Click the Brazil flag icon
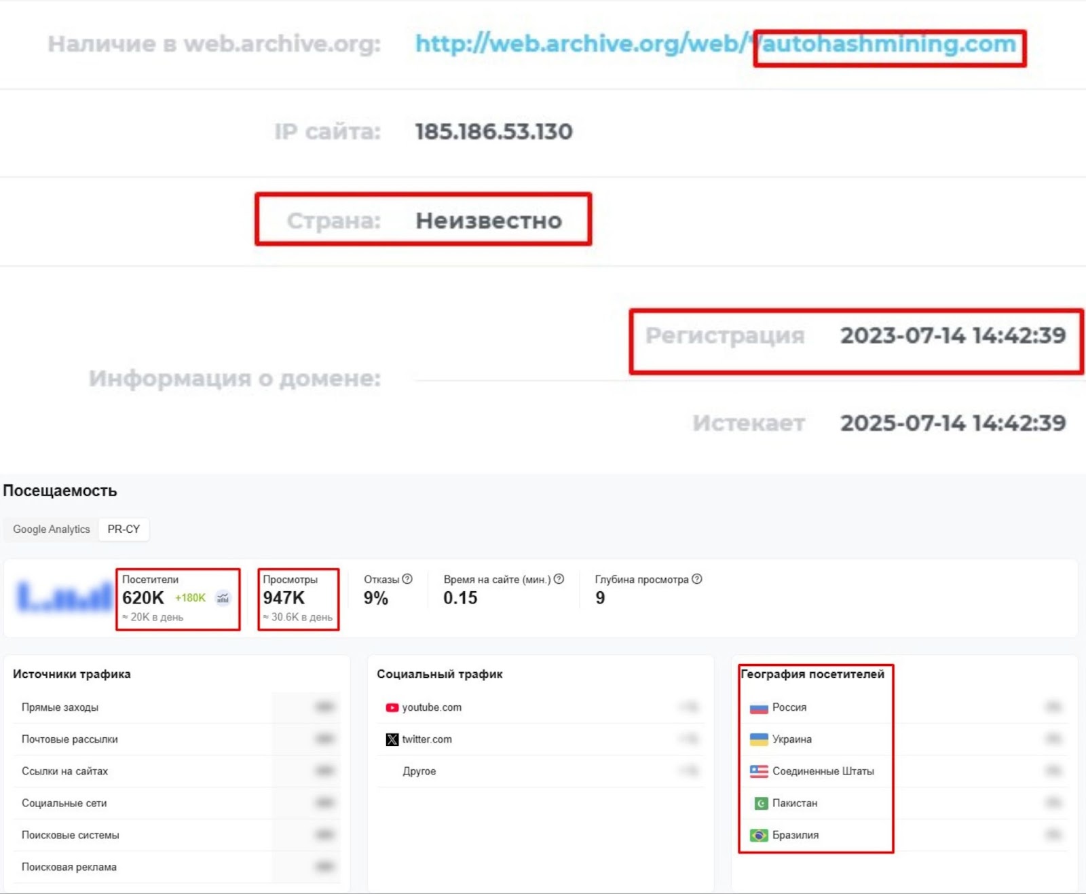The width and height of the screenshot is (1086, 894). pyautogui.click(x=759, y=835)
